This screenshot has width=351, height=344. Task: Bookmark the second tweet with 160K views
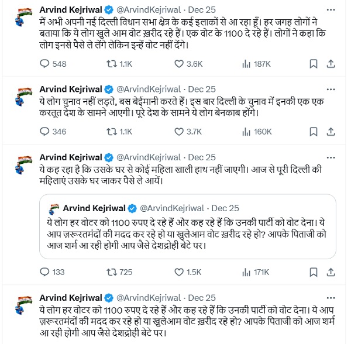313,132
